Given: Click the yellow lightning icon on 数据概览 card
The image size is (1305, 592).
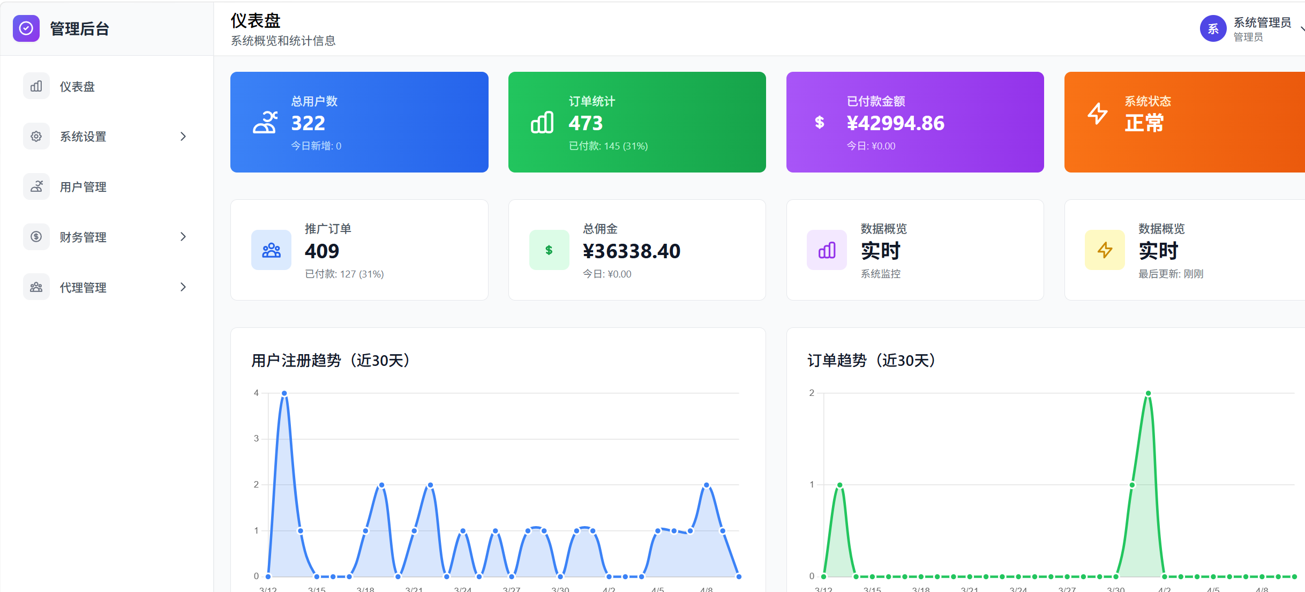Looking at the screenshot, I should pos(1105,250).
